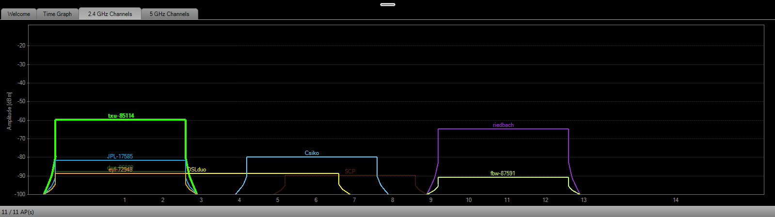Screen dimensions: 775x217
Task: Click channel 14 on the axis
Action: click(676, 200)
